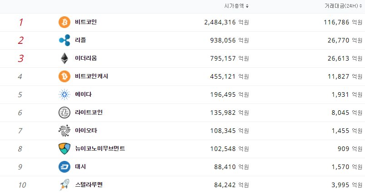Click Bitcoin's market cap value 2,484,316

click(x=220, y=22)
